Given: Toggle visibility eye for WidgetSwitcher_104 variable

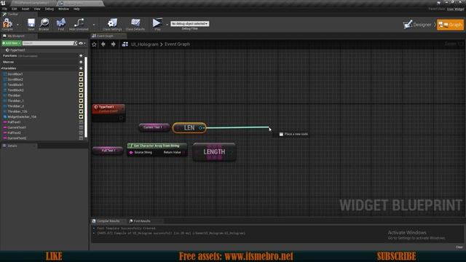Looking at the screenshot, I should point(81,116).
